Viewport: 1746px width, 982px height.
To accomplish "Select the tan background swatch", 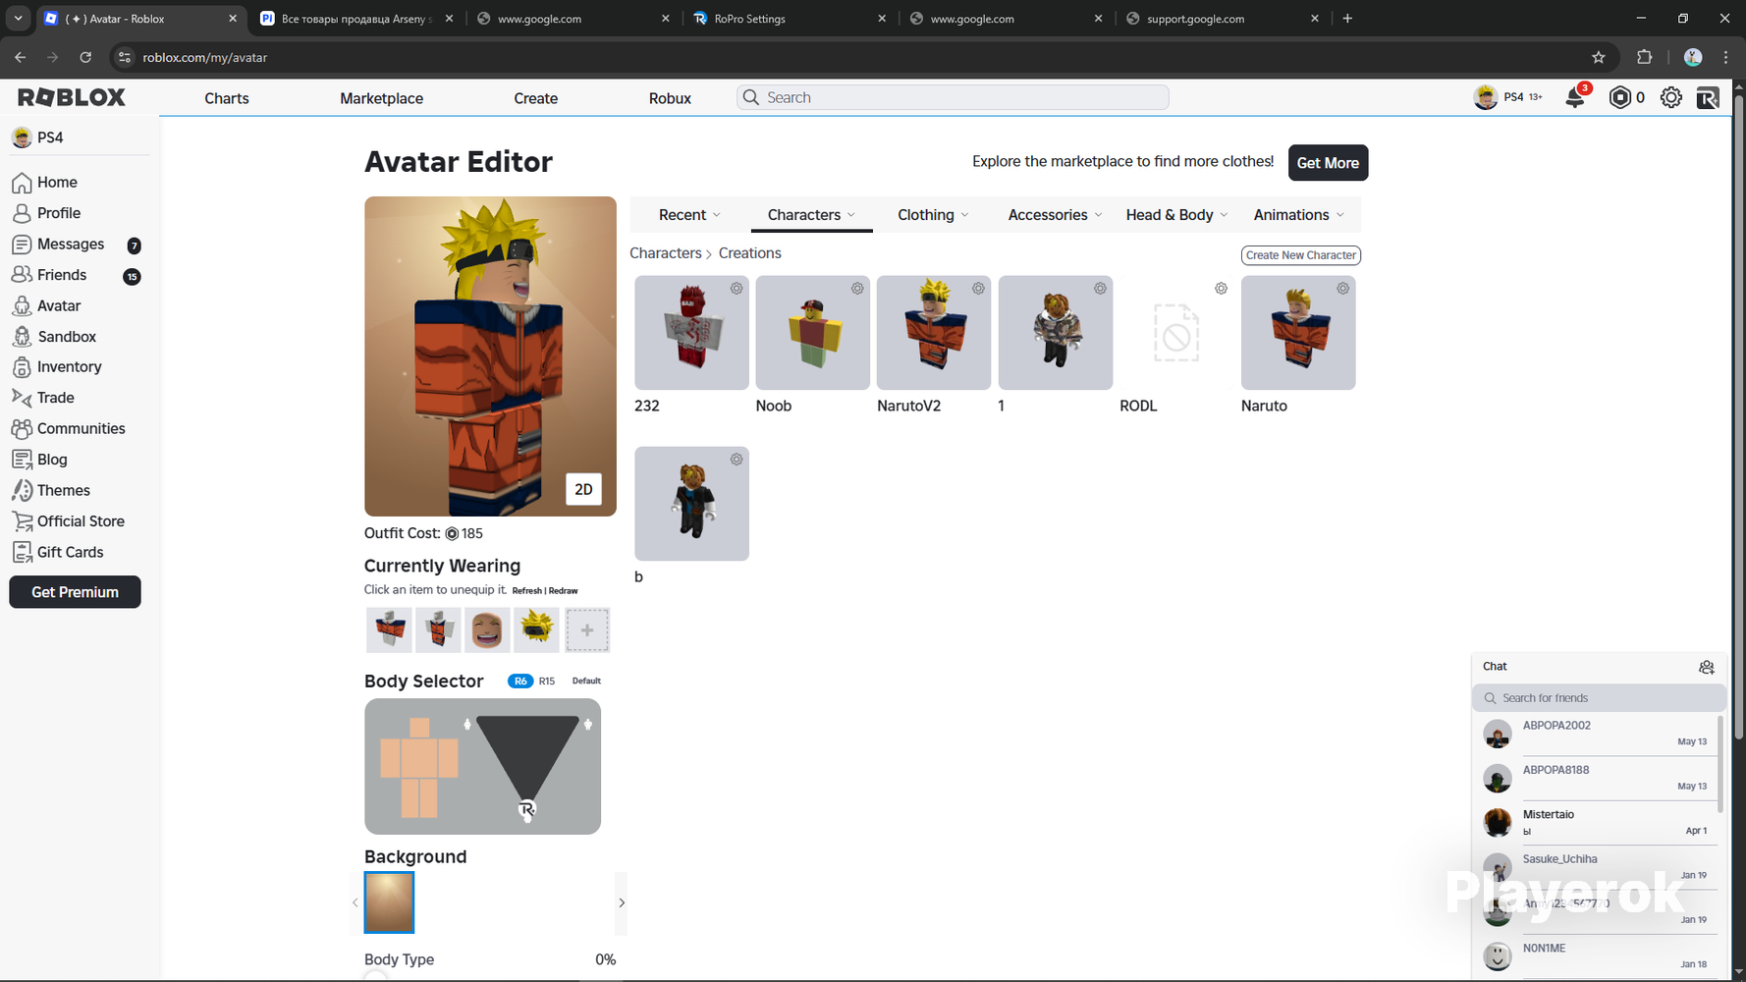I will point(389,902).
